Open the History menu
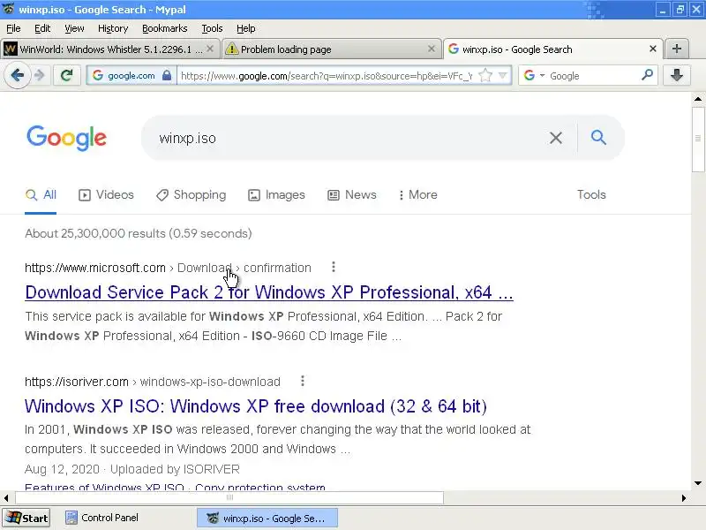The image size is (706, 530). click(x=113, y=28)
